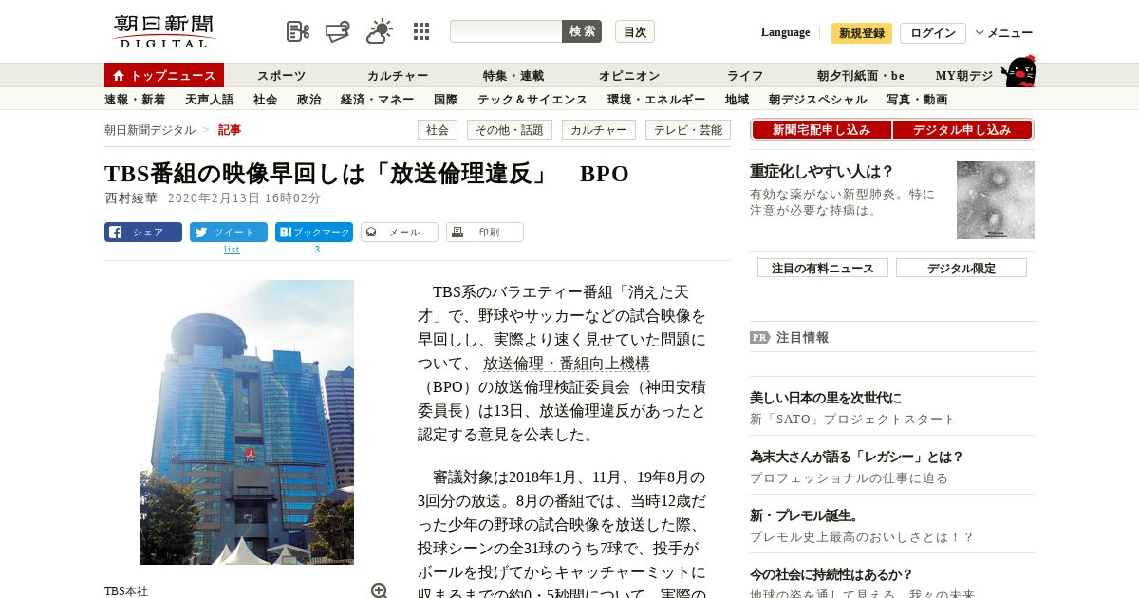This screenshot has height=598, width=1139.
Task: Click the ログイン login button
Action: click(x=933, y=33)
